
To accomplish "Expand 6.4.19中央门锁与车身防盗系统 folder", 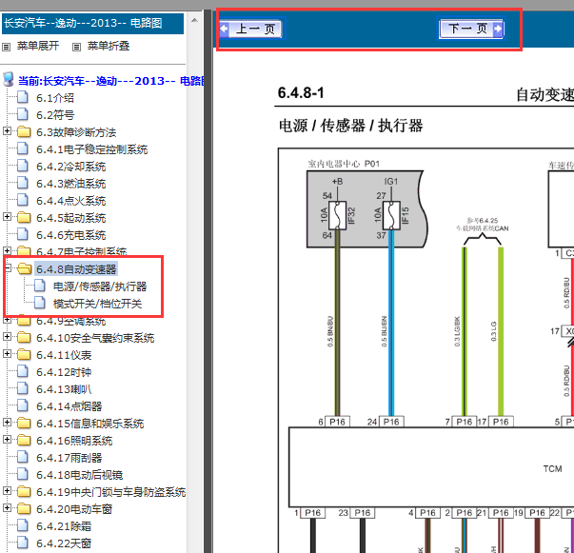I will [7, 491].
